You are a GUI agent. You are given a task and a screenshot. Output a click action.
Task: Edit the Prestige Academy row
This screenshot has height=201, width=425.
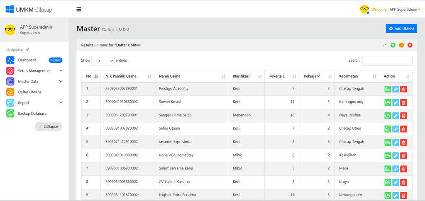pyautogui.click(x=396, y=89)
